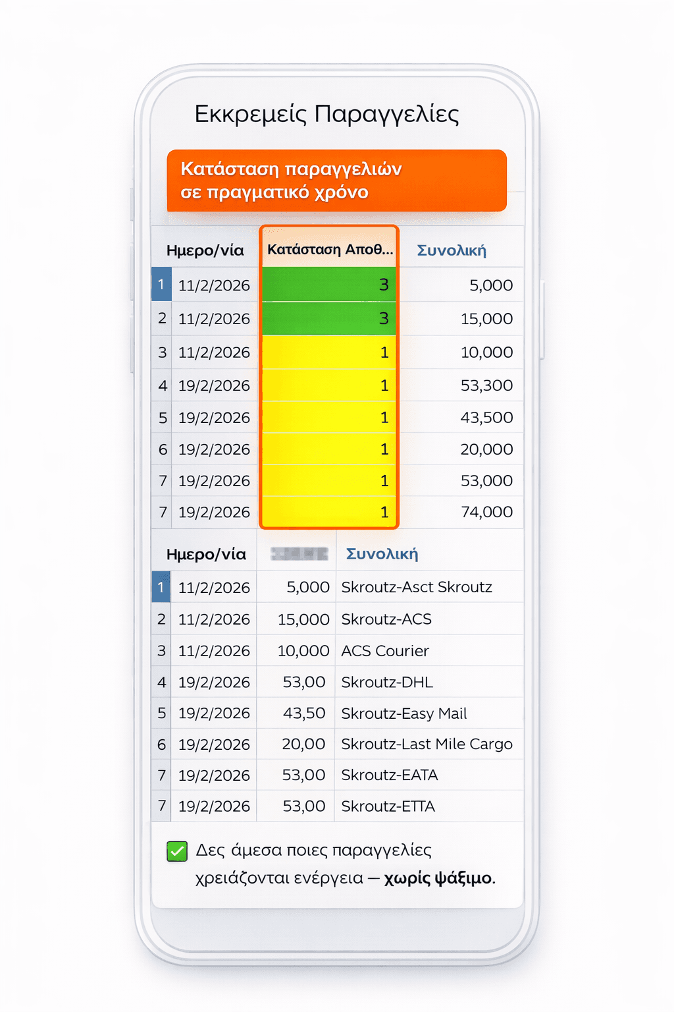Click the highlighted row number 1 beside Skroutz-Asct Skroutz
Image resolution: width=674 pixels, height=1012 pixels.
pyautogui.click(x=161, y=586)
